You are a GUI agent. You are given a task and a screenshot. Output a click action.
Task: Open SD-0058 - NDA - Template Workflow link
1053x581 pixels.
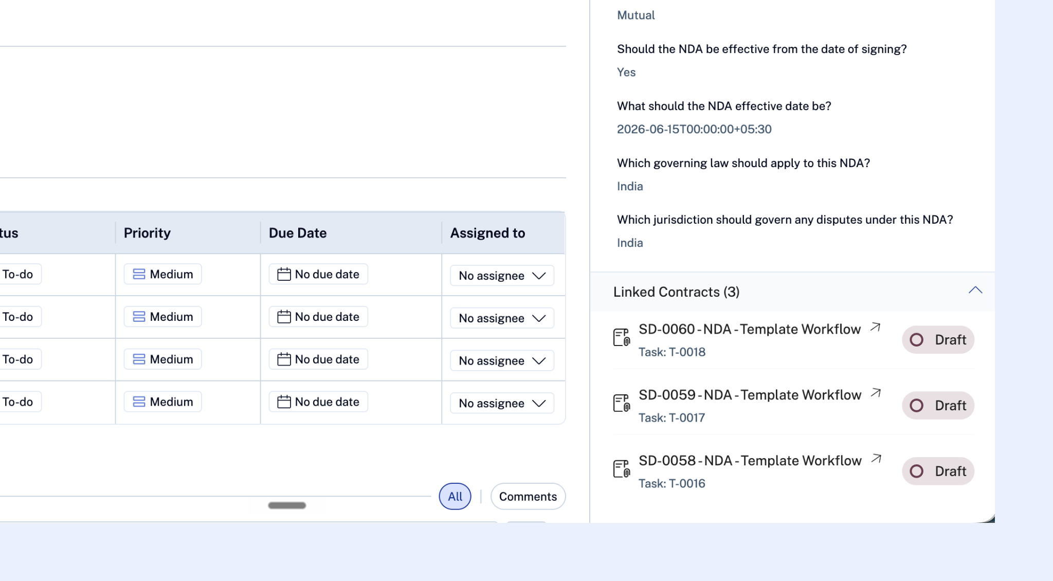point(750,461)
